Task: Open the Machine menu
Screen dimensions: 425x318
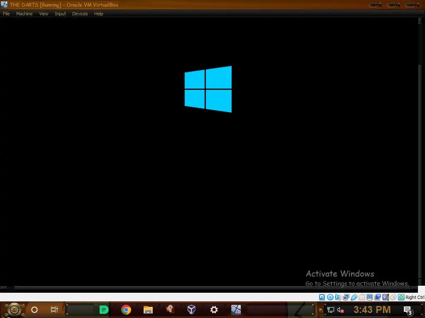Action: pos(24,14)
